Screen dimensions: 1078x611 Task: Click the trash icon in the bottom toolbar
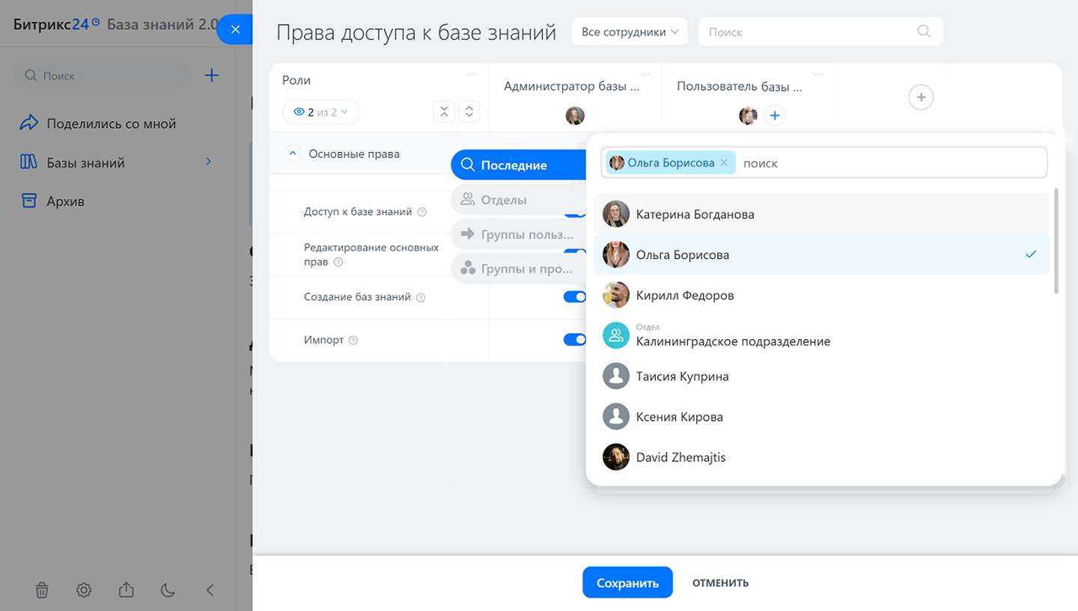coord(42,590)
